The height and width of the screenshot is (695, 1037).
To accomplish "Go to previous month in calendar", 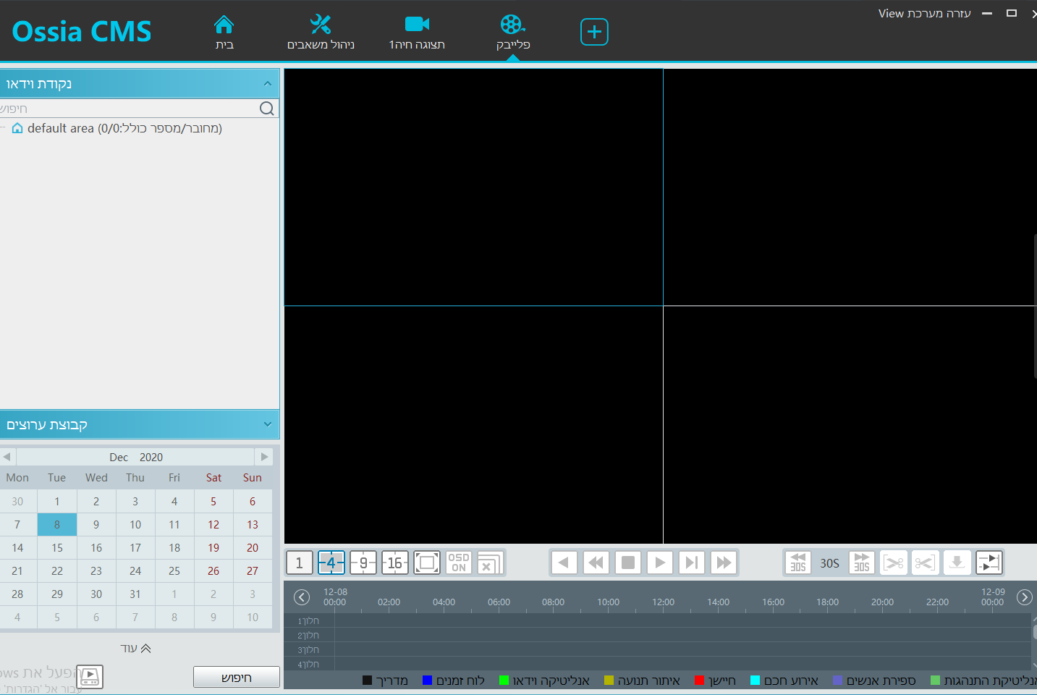I will pyautogui.click(x=7, y=457).
